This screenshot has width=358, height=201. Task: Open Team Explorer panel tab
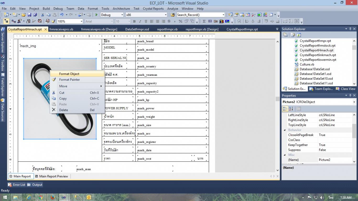coord(321,89)
